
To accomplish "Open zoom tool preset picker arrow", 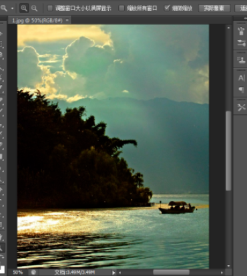I will click(x=12, y=9).
